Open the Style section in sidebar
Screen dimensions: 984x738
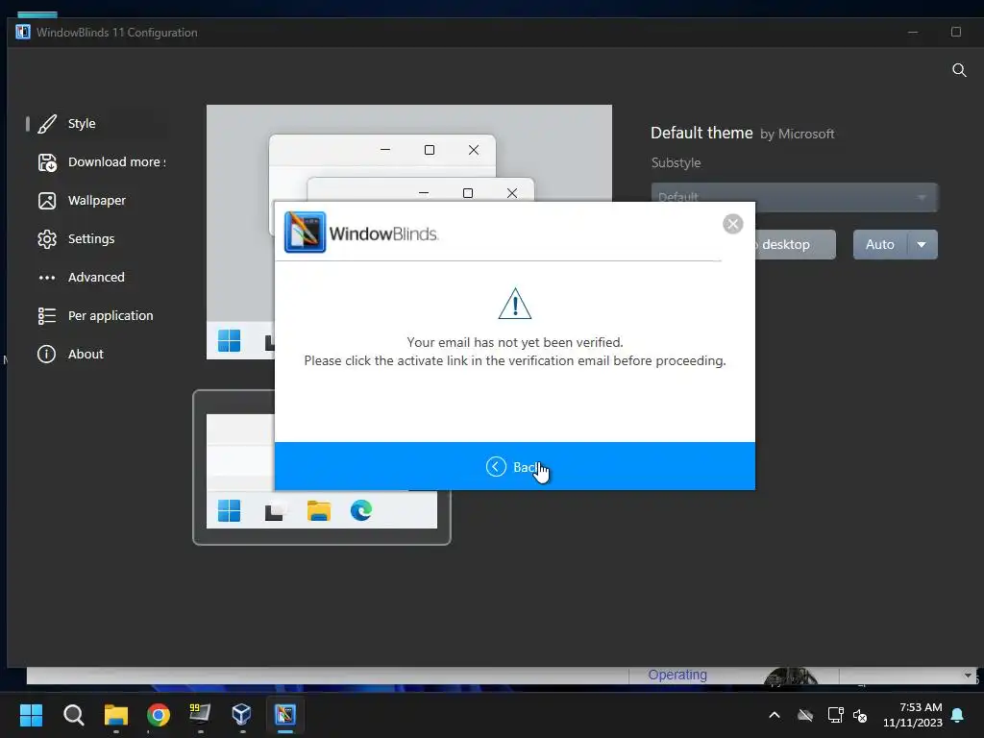click(96, 124)
